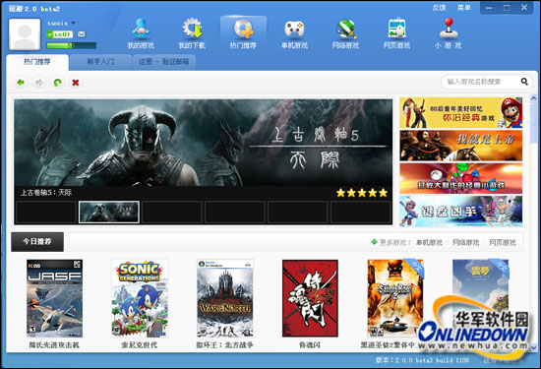Switch to the 新手入门 tab
This screenshot has width=541, height=369.
100,62
